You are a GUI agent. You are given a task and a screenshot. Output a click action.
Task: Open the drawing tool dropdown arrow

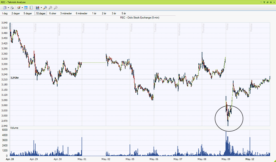[x=22, y=8]
